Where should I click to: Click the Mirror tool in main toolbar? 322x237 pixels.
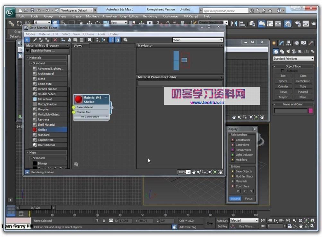[x=234, y=24]
